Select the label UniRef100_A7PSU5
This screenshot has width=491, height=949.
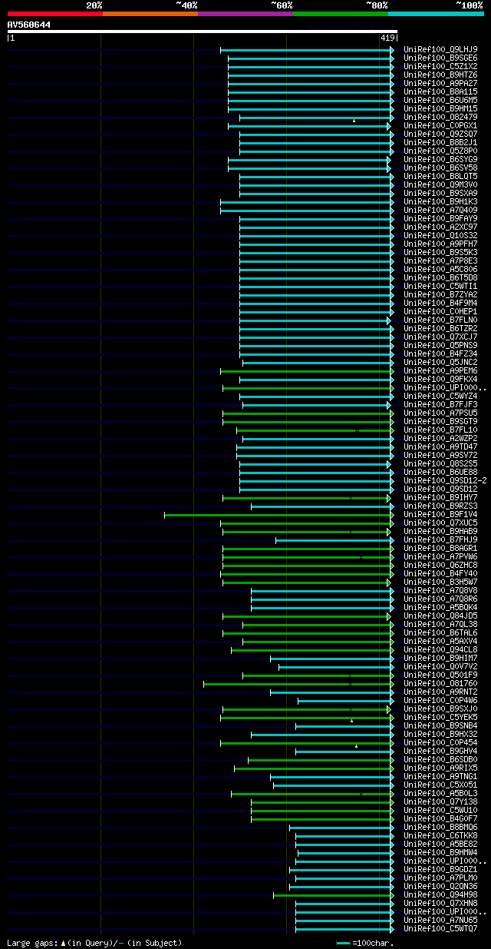coord(440,413)
